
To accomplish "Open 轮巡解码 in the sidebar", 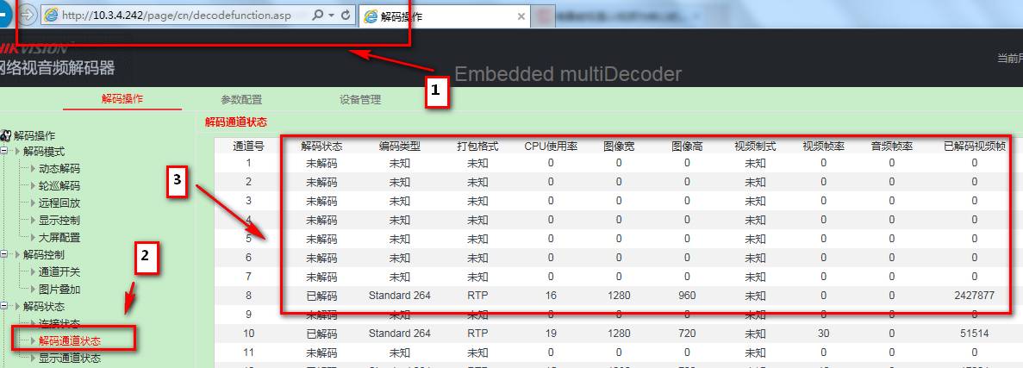I will [x=59, y=185].
